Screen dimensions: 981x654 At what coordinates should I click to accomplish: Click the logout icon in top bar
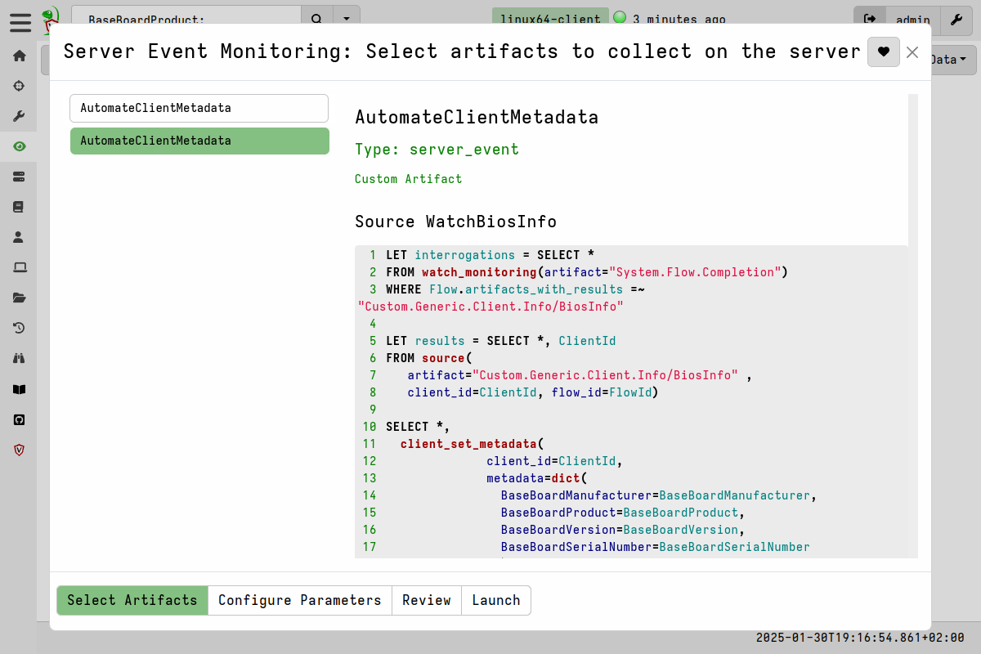coord(869,20)
